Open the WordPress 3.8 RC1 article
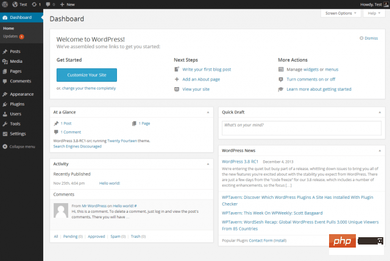The height and width of the screenshot is (261, 390). click(240, 162)
